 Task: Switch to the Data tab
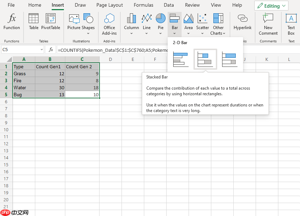(x=169, y=5)
